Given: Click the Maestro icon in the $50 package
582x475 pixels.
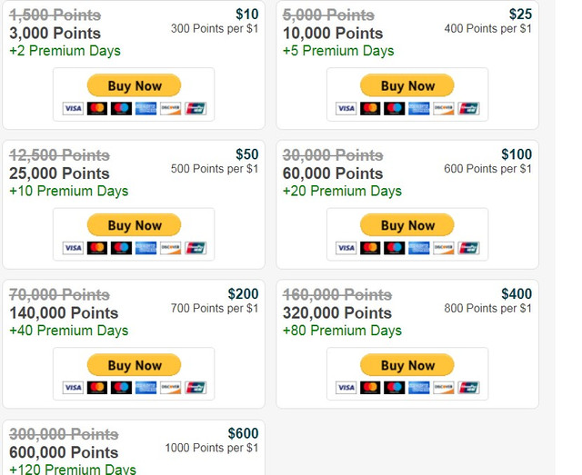Looking at the screenshot, I should (x=122, y=248).
